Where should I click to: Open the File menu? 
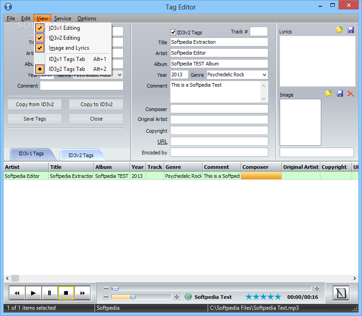(x=11, y=19)
